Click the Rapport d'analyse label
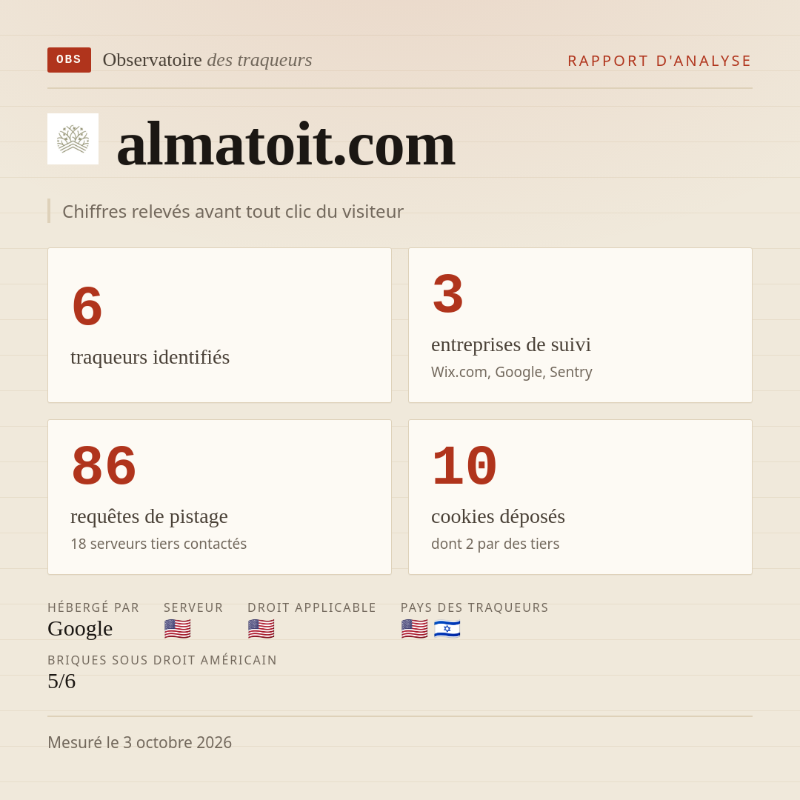This screenshot has height=800, width=800. coord(660,61)
